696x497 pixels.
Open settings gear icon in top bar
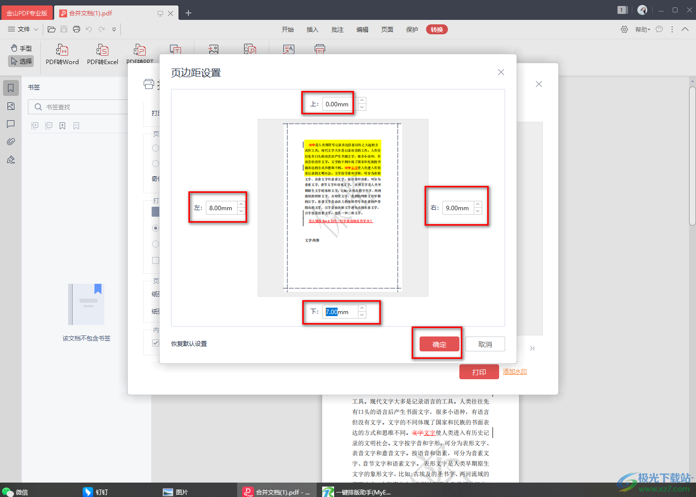(x=624, y=29)
